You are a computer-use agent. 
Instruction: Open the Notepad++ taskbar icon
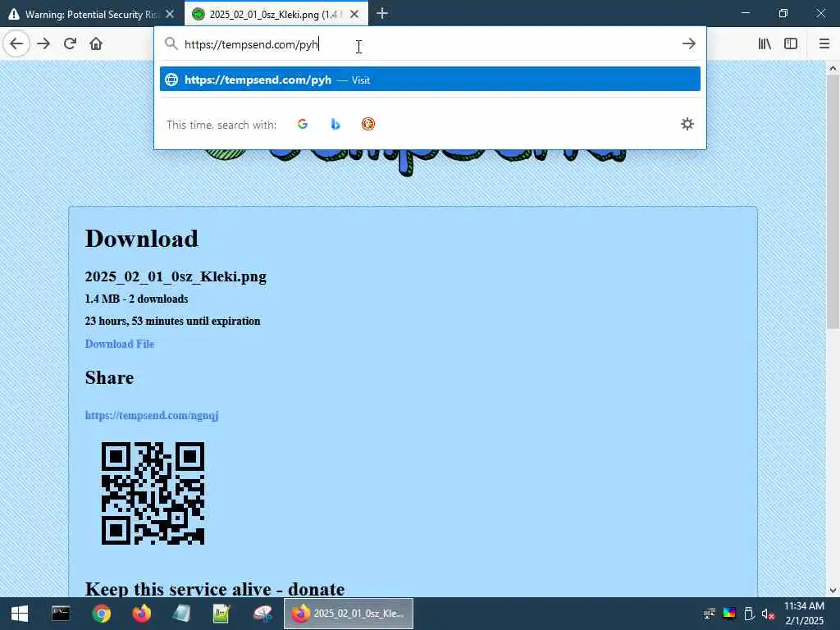[221, 614]
